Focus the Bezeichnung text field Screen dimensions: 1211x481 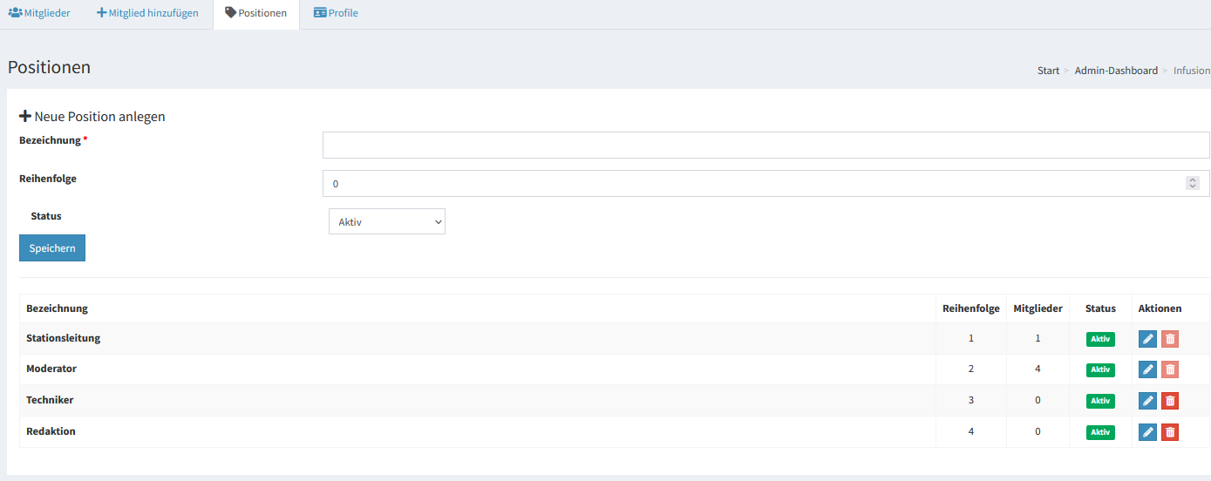tap(765, 145)
